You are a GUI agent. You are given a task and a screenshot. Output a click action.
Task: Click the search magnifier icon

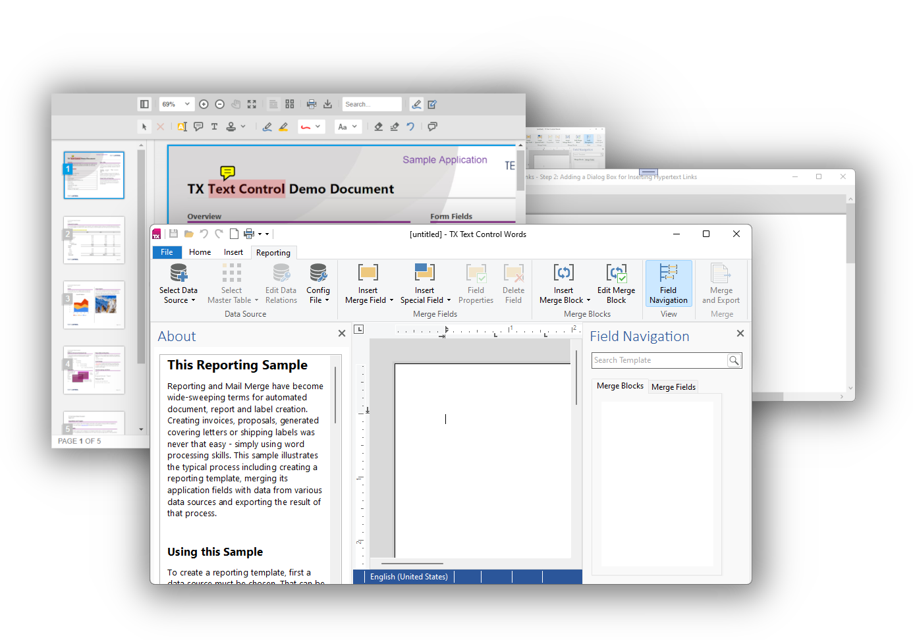click(734, 360)
